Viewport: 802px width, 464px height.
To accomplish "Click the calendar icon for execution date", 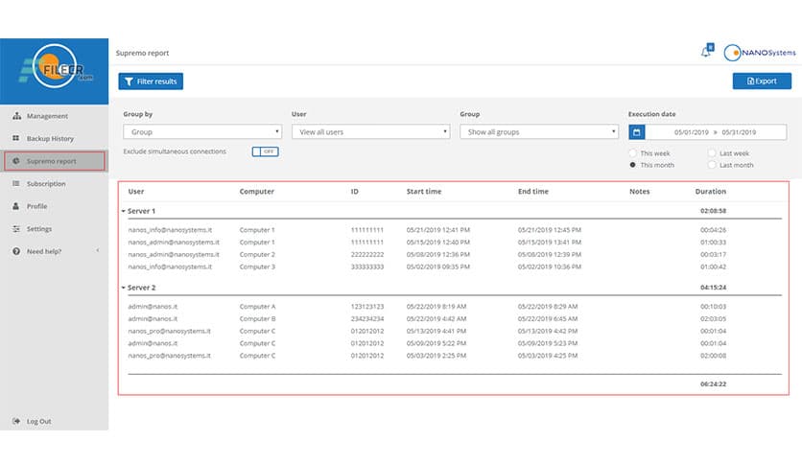I will (x=637, y=132).
